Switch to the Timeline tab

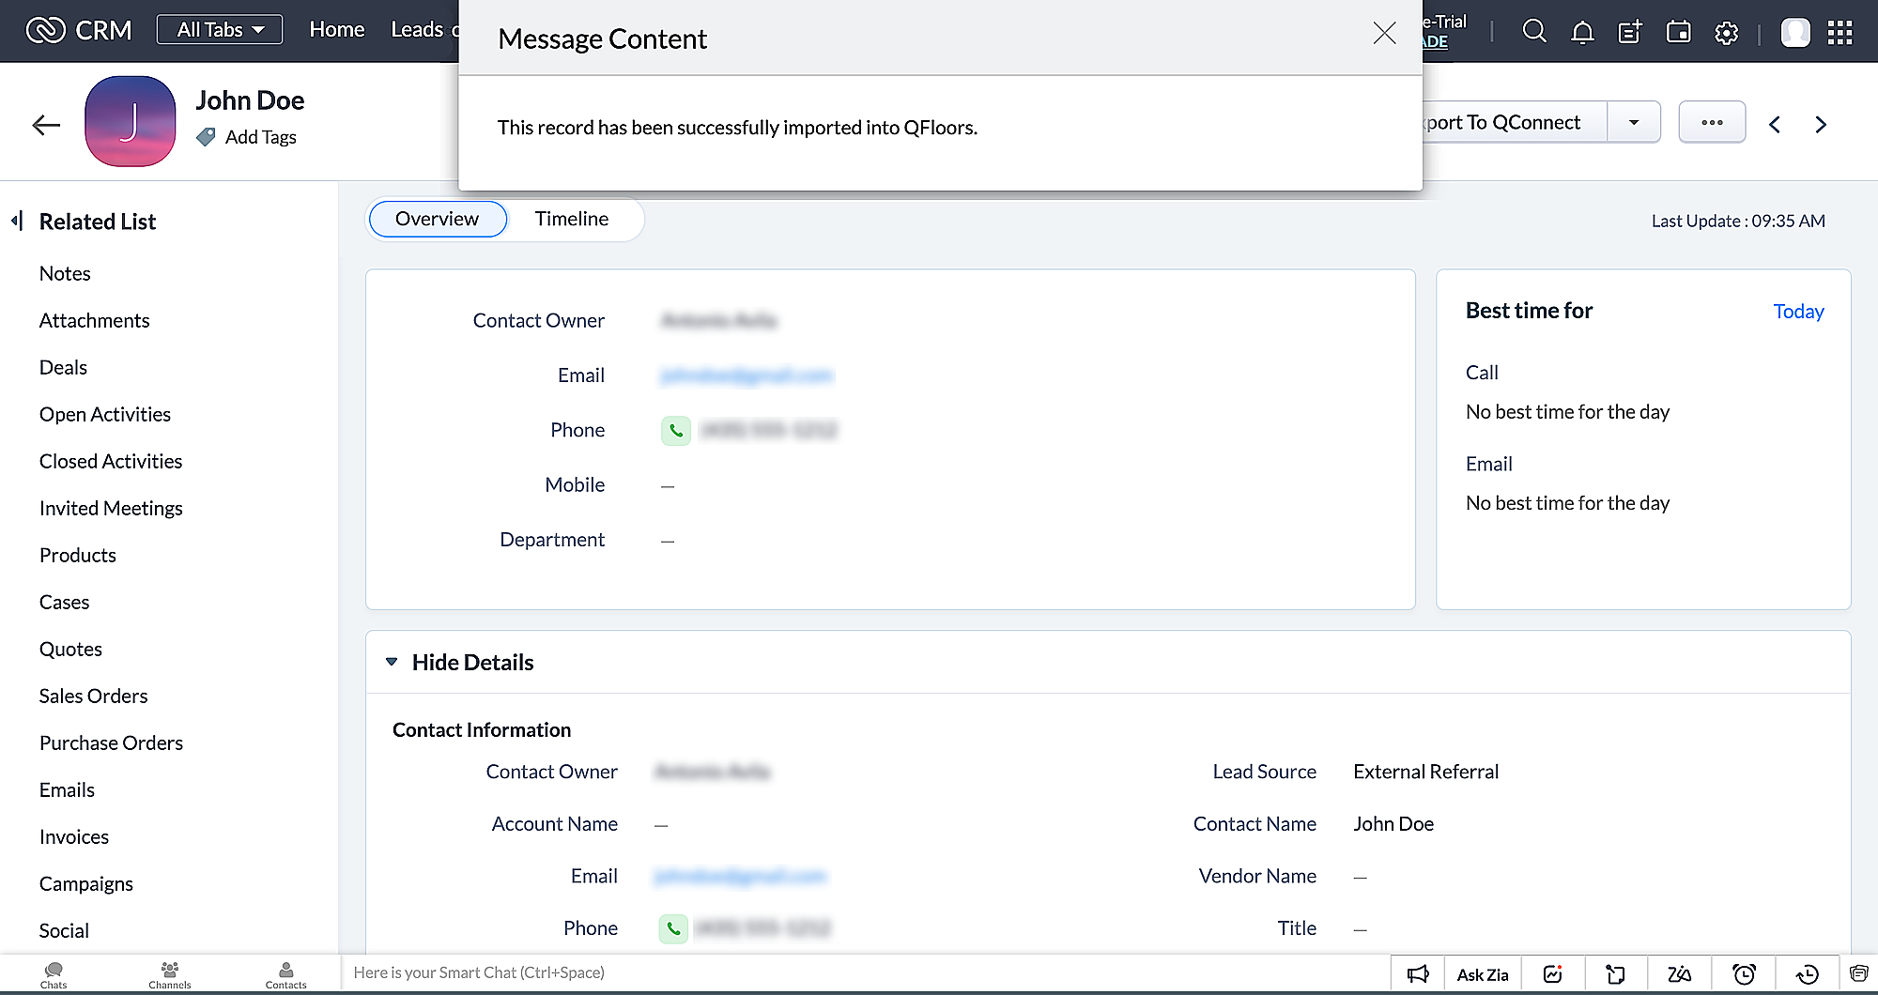click(x=572, y=219)
